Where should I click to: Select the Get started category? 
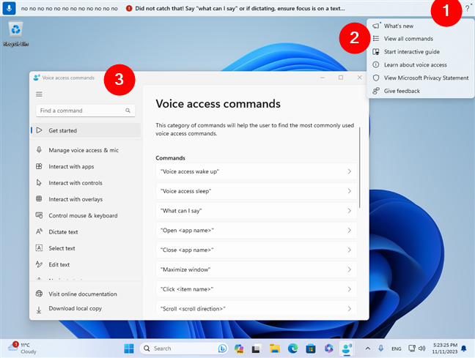point(86,130)
